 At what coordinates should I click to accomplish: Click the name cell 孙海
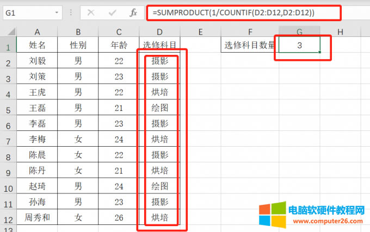(37, 202)
